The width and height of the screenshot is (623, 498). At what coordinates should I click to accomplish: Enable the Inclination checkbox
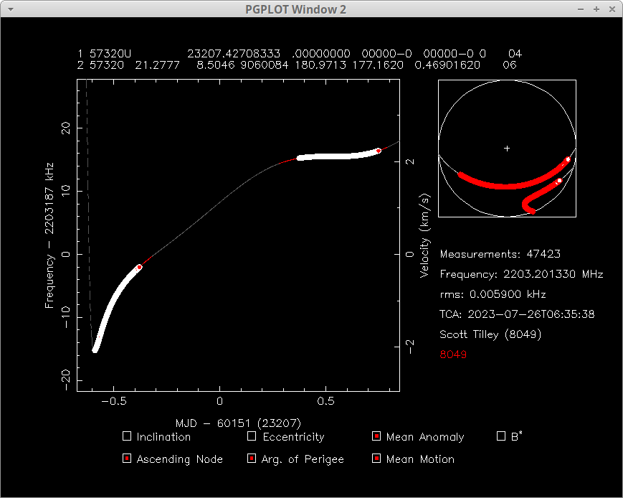click(x=127, y=436)
